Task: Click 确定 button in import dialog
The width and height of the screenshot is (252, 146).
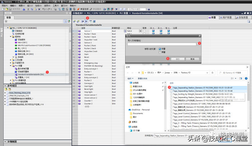Action: click(x=178, y=59)
